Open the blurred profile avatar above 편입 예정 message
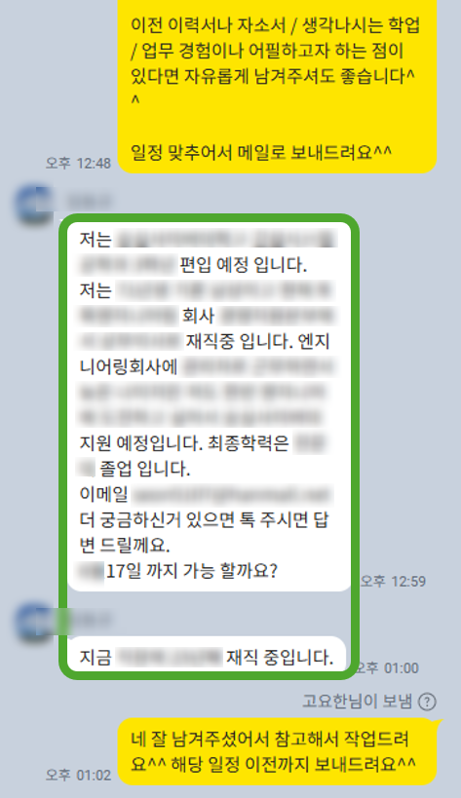Screen dimensions: 461x798 pyautogui.click(x=34, y=206)
